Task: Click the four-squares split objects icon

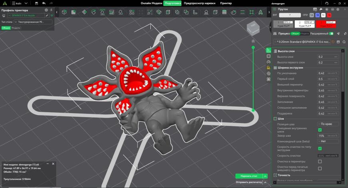Action: point(132,12)
